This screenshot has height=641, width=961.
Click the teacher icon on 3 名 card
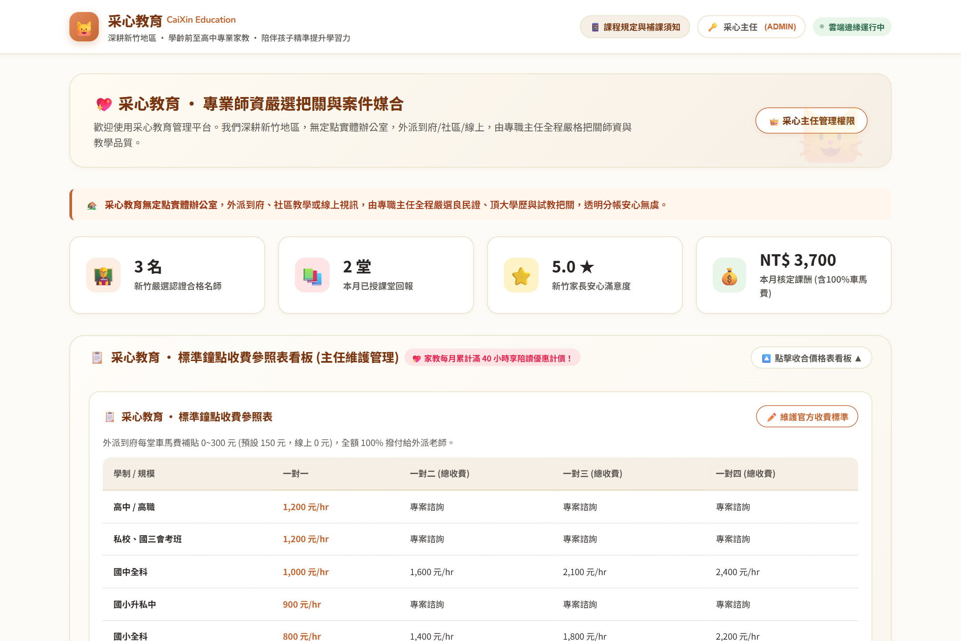103,276
